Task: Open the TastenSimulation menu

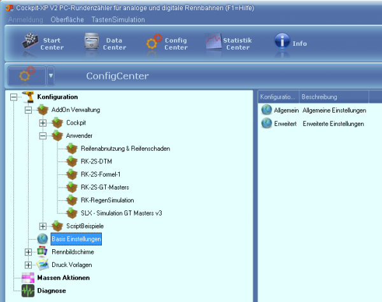Action: [118, 20]
